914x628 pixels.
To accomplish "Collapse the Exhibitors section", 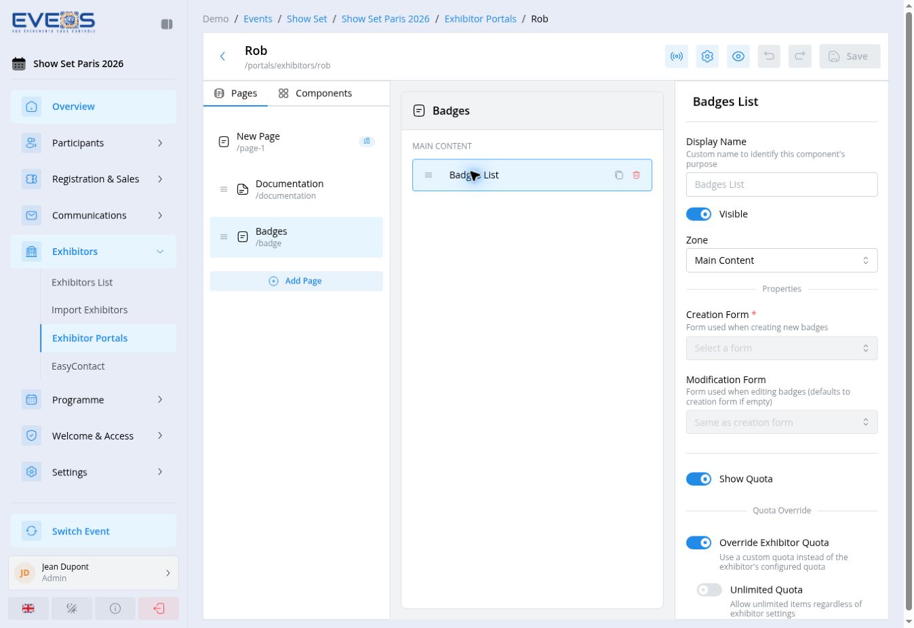I will [94, 252].
